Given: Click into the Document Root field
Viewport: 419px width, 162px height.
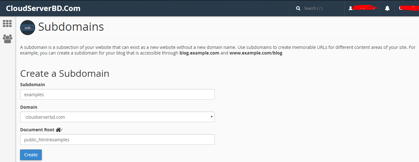Looking at the screenshot, I should pyautogui.click(x=117, y=139).
